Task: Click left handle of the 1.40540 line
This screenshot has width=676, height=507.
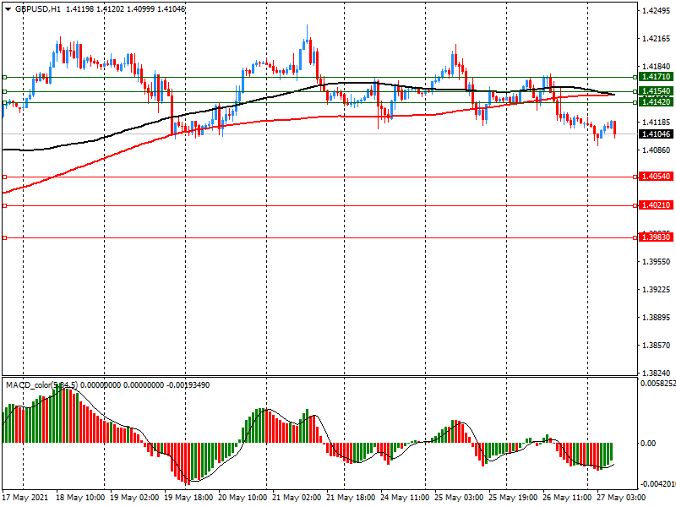Action: [x=5, y=177]
